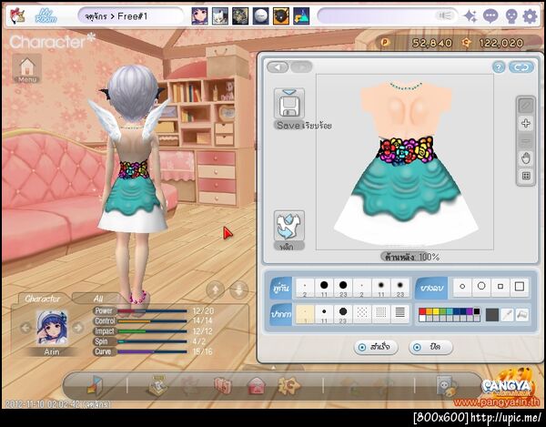
Task: Click the right-hand close button at editor bottom
Action: 430,347
